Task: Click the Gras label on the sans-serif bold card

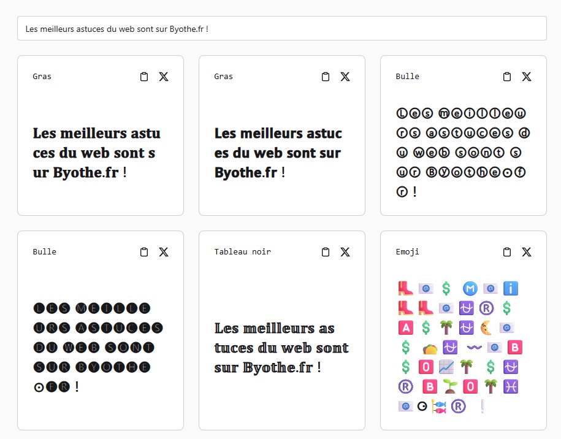Action: (x=223, y=77)
